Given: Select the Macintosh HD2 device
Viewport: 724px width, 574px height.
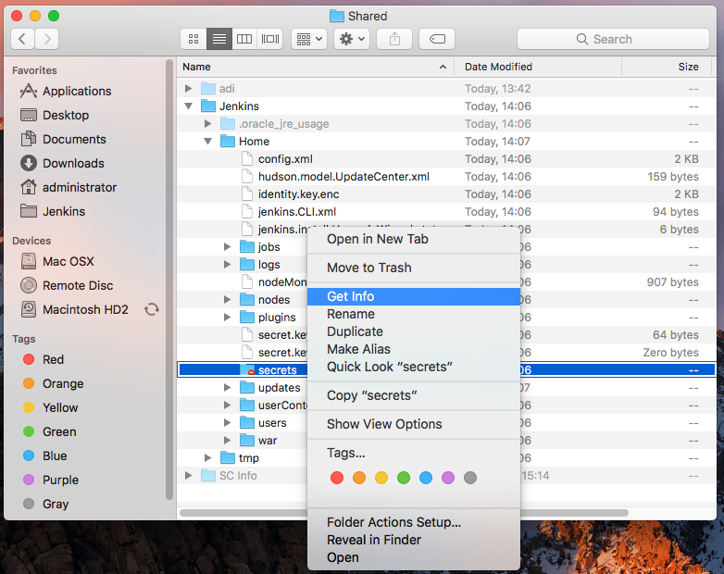Looking at the screenshot, I should pyautogui.click(x=74, y=309).
